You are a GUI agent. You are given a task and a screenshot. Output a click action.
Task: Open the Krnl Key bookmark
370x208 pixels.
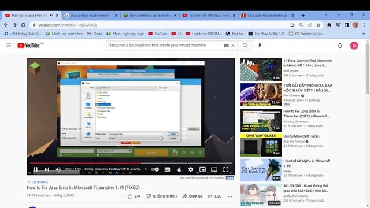click(235, 34)
